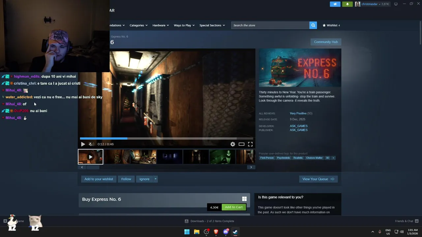Viewport: 422px width, 237px height.
Task: Seek along the trailer progress bar
Action: pos(166,139)
